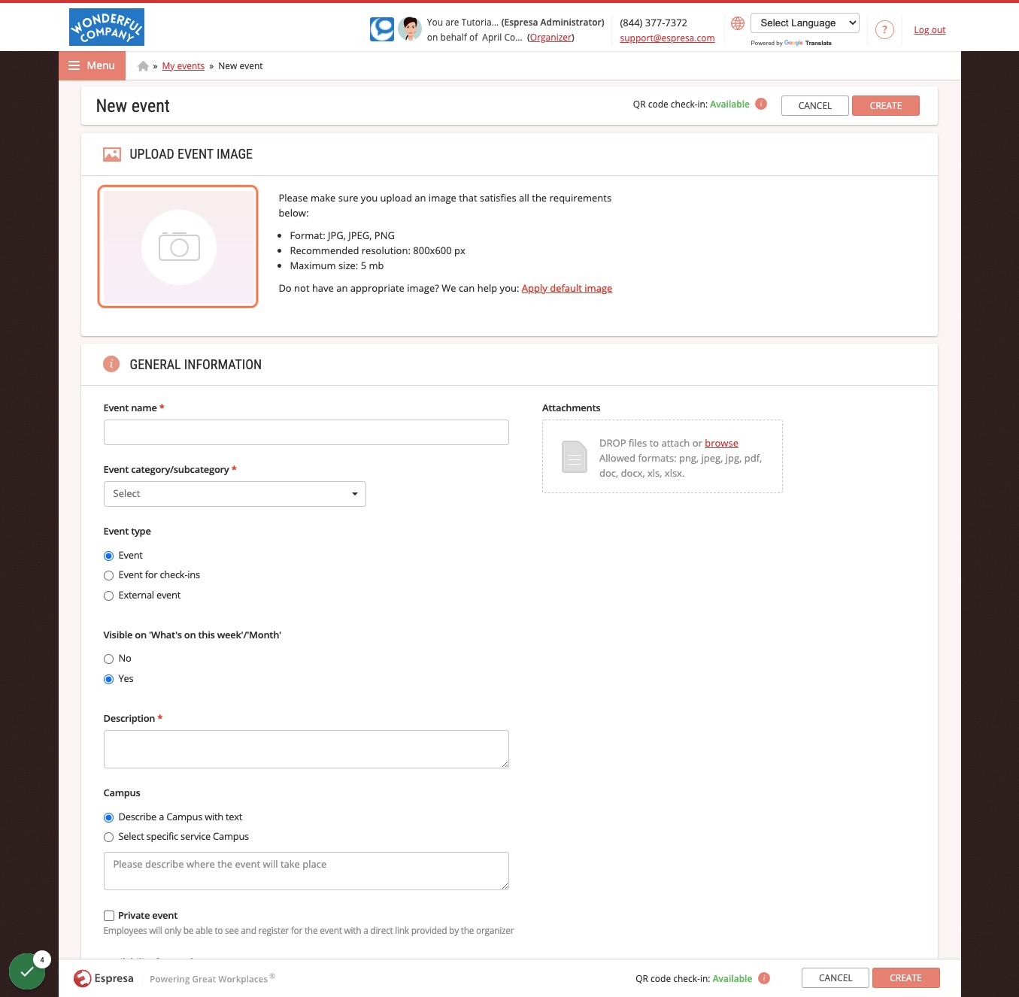
Task: Click the Wonderful Company logo
Action: tap(107, 27)
